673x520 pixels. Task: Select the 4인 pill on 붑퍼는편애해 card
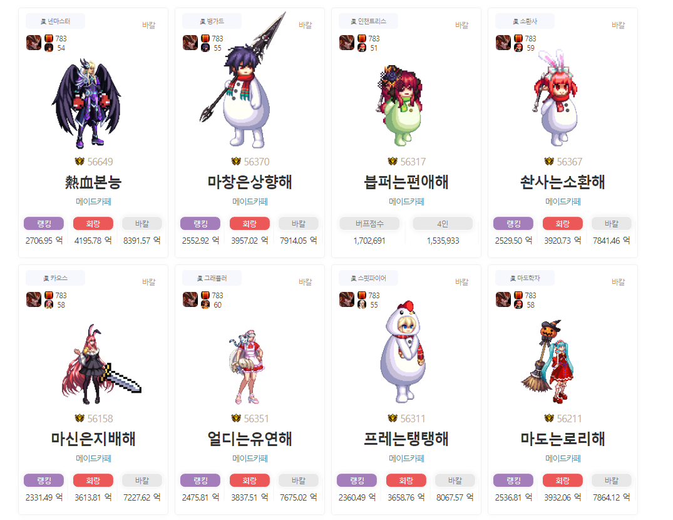(443, 224)
